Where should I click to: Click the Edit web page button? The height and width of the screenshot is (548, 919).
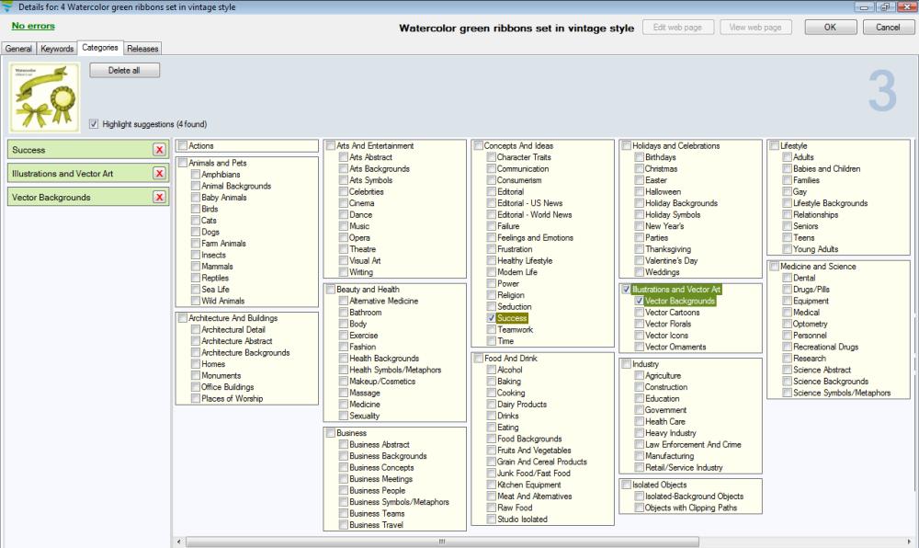pyautogui.click(x=677, y=27)
